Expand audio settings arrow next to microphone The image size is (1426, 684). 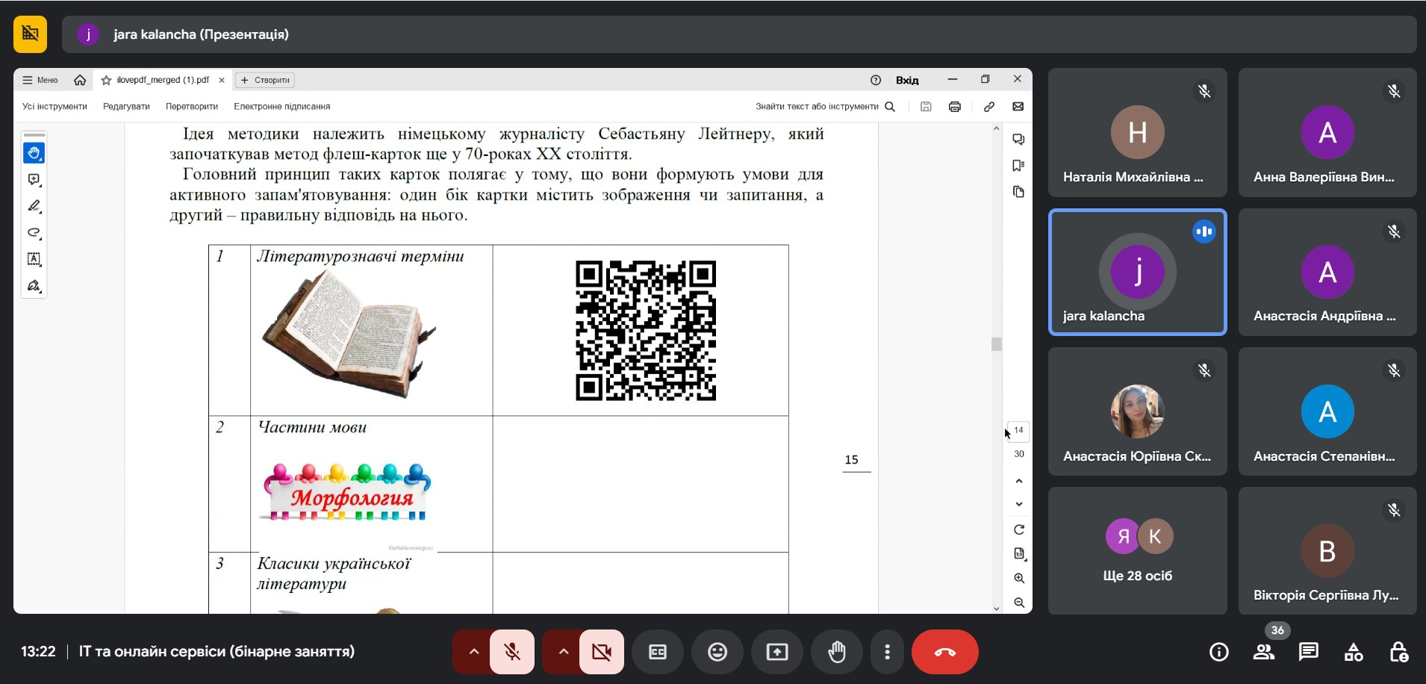point(473,652)
